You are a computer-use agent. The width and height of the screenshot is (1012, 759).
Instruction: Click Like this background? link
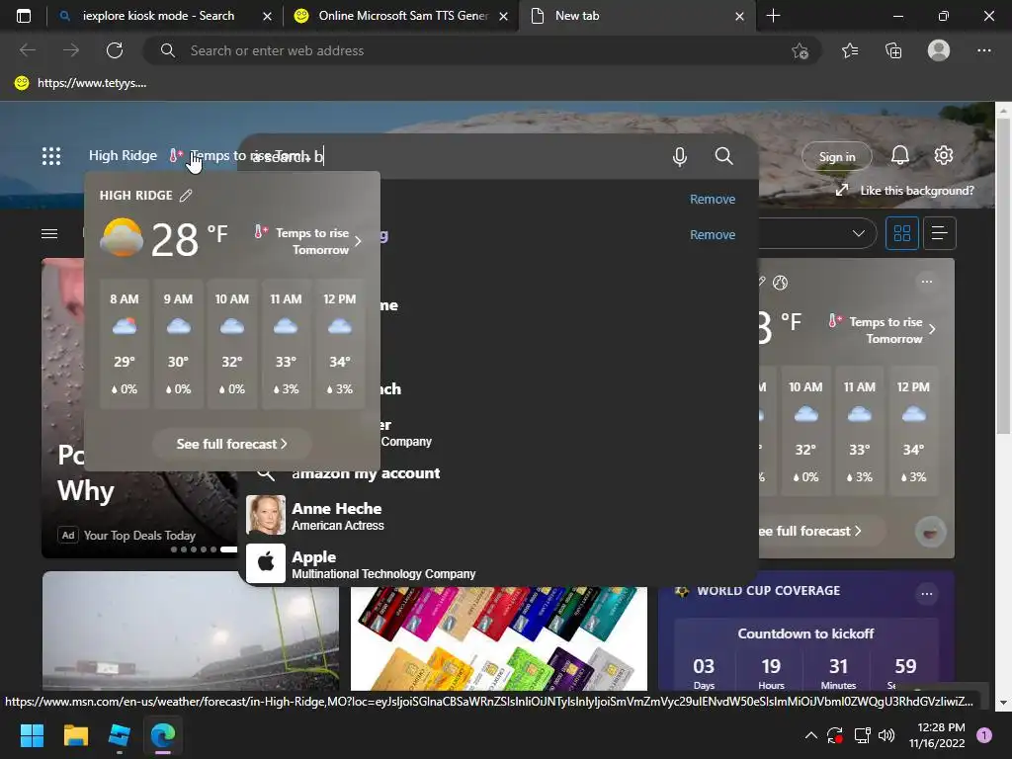(916, 191)
